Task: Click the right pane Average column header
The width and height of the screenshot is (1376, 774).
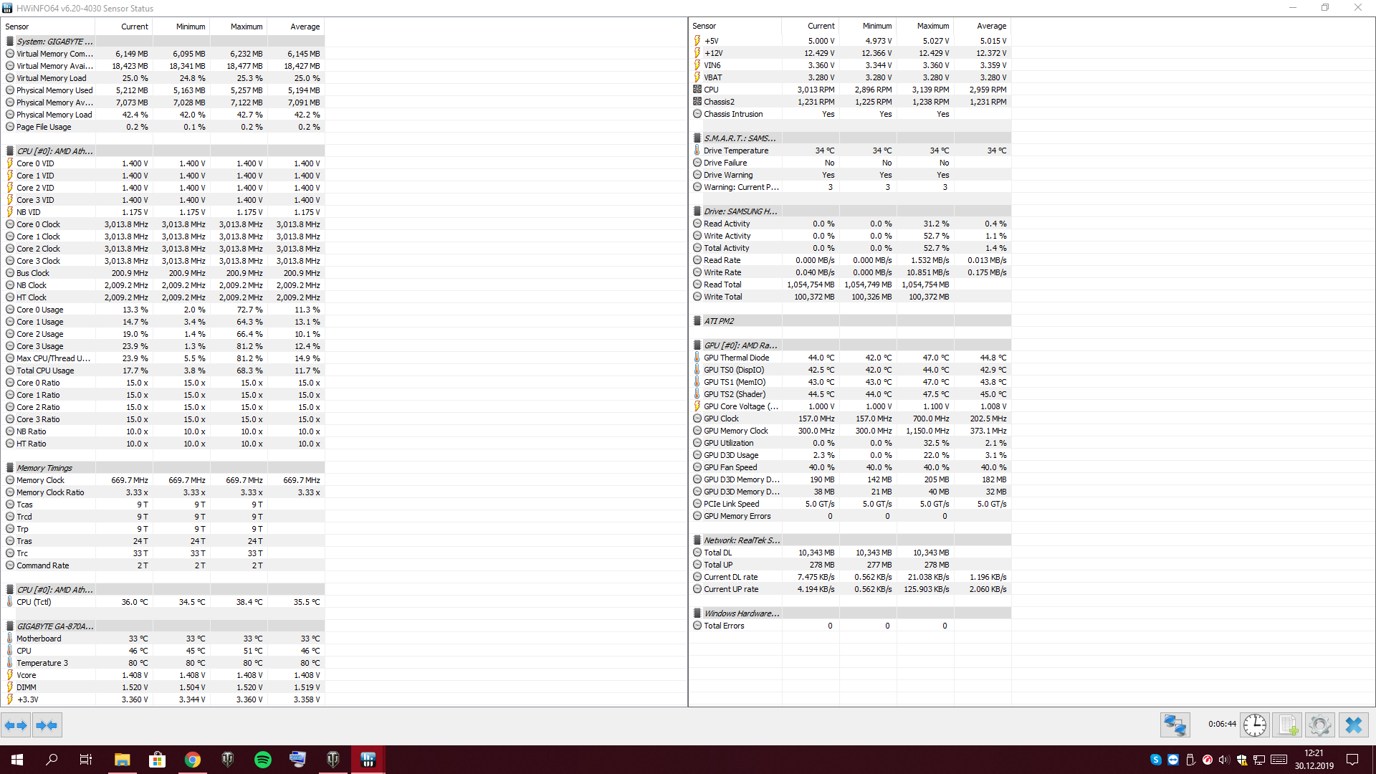Action: (x=991, y=26)
